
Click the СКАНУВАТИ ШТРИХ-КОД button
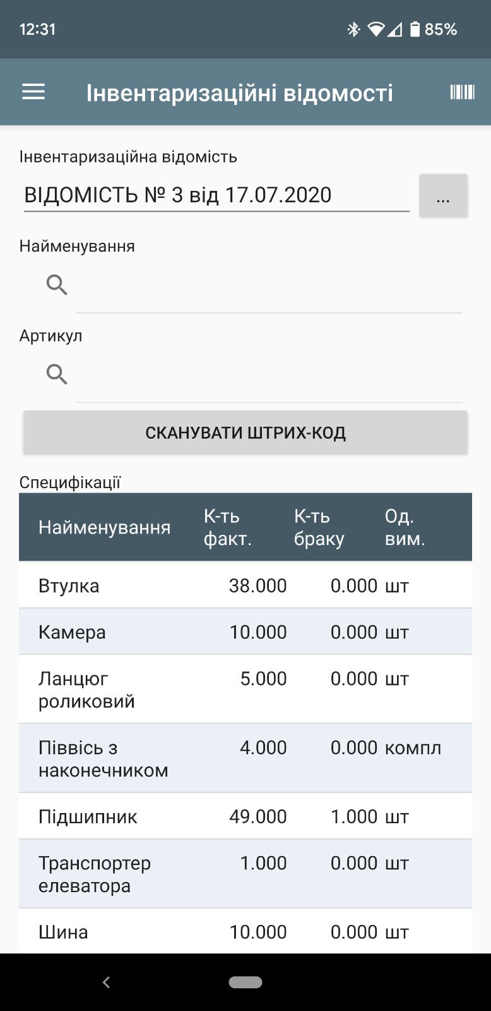(x=245, y=432)
